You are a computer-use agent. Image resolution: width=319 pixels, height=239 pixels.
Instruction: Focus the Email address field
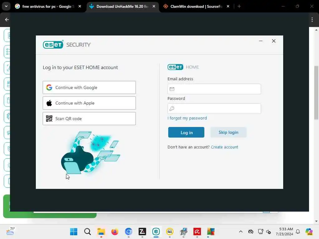click(214, 89)
